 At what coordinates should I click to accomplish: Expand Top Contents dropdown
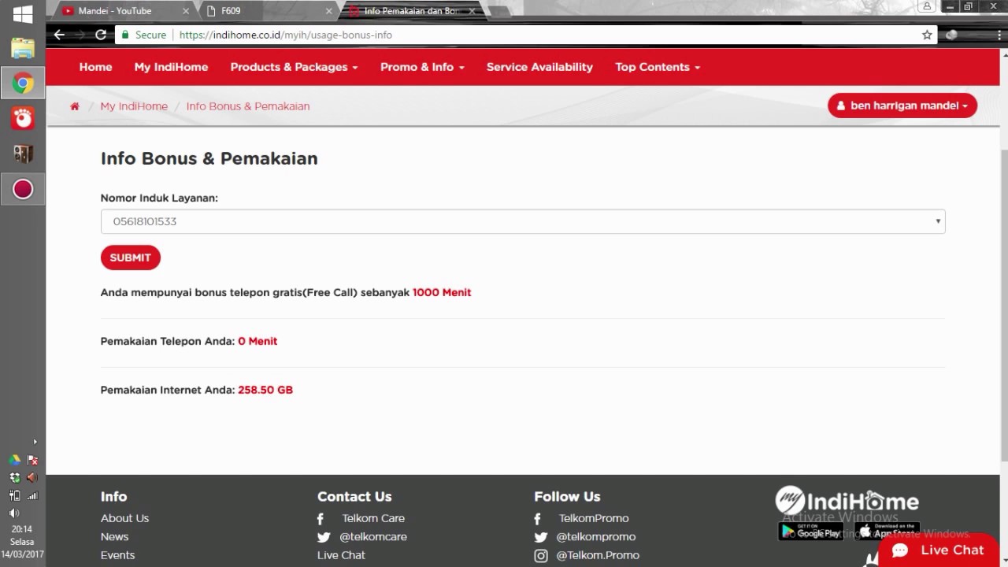pyautogui.click(x=658, y=67)
